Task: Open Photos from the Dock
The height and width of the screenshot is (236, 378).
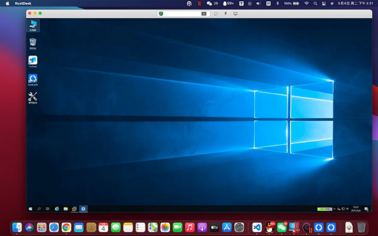Action: pyautogui.click(x=165, y=227)
